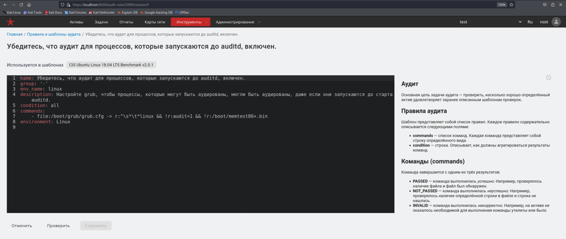Screen dimensions: 566x239
Task: Expand the Администрирование dropdown menu
Action: (x=238, y=22)
